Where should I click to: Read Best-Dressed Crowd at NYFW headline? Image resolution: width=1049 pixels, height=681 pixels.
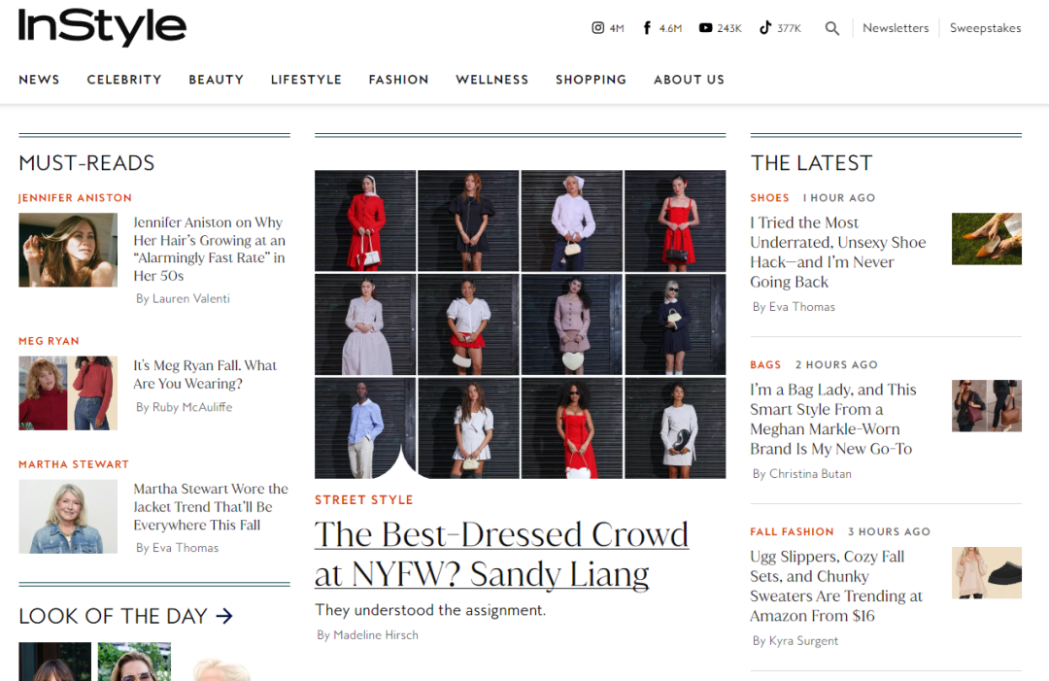pos(502,554)
